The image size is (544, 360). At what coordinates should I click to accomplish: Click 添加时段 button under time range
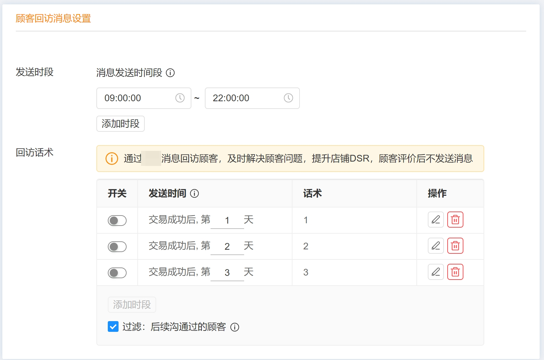click(121, 124)
